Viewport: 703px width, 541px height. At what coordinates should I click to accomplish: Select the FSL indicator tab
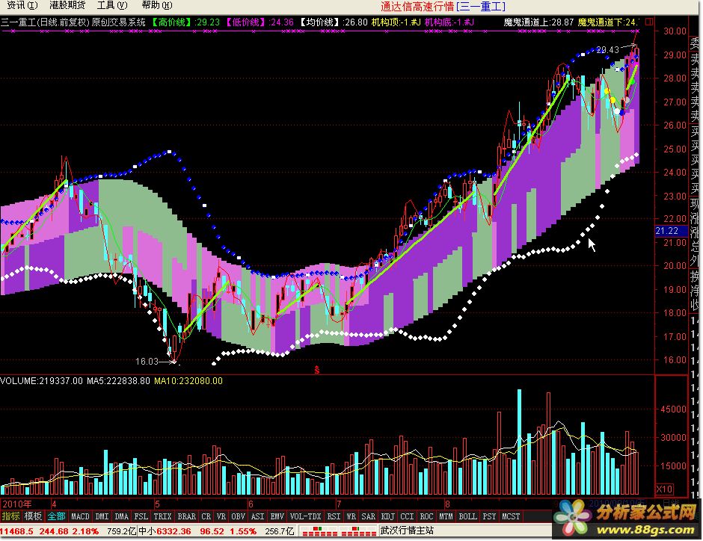point(141,516)
